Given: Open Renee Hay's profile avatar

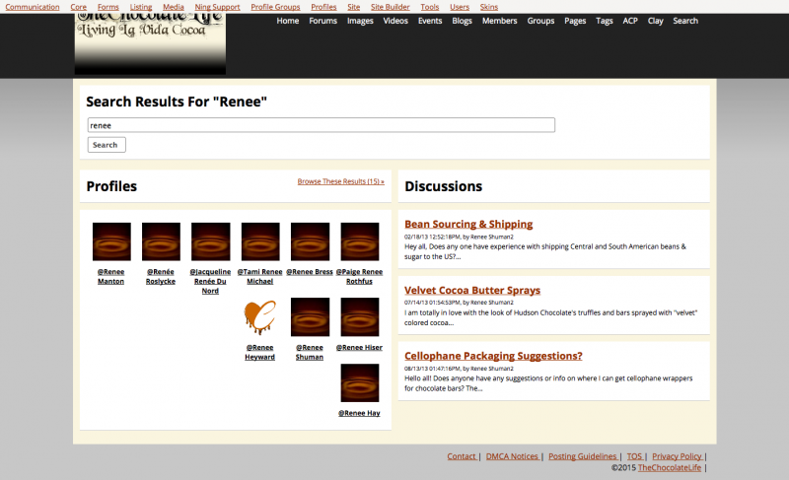Looking at the screenshot, I should [360, 383].
